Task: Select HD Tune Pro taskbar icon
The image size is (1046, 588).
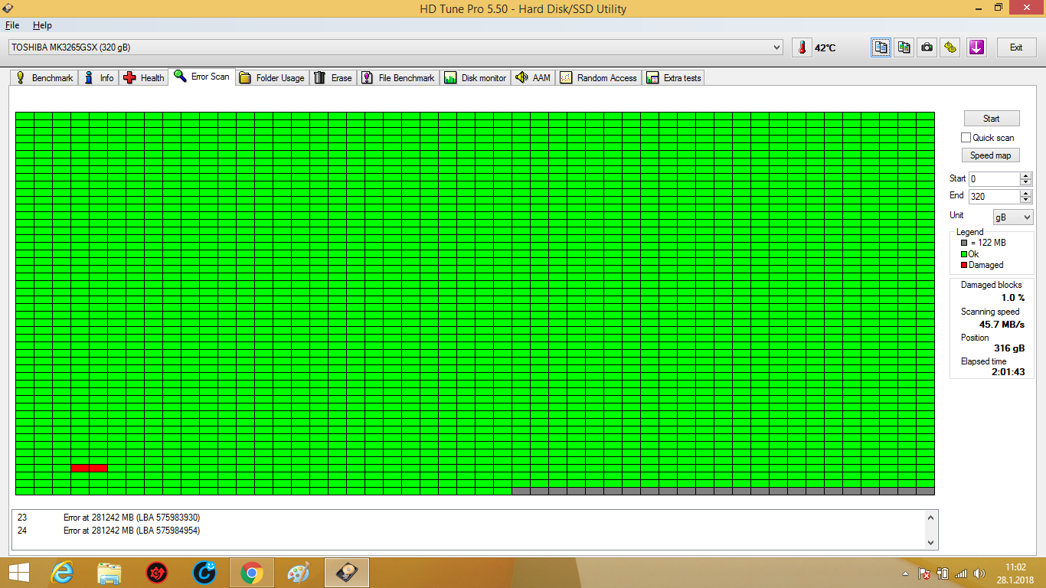Action: tap(347, 573)
